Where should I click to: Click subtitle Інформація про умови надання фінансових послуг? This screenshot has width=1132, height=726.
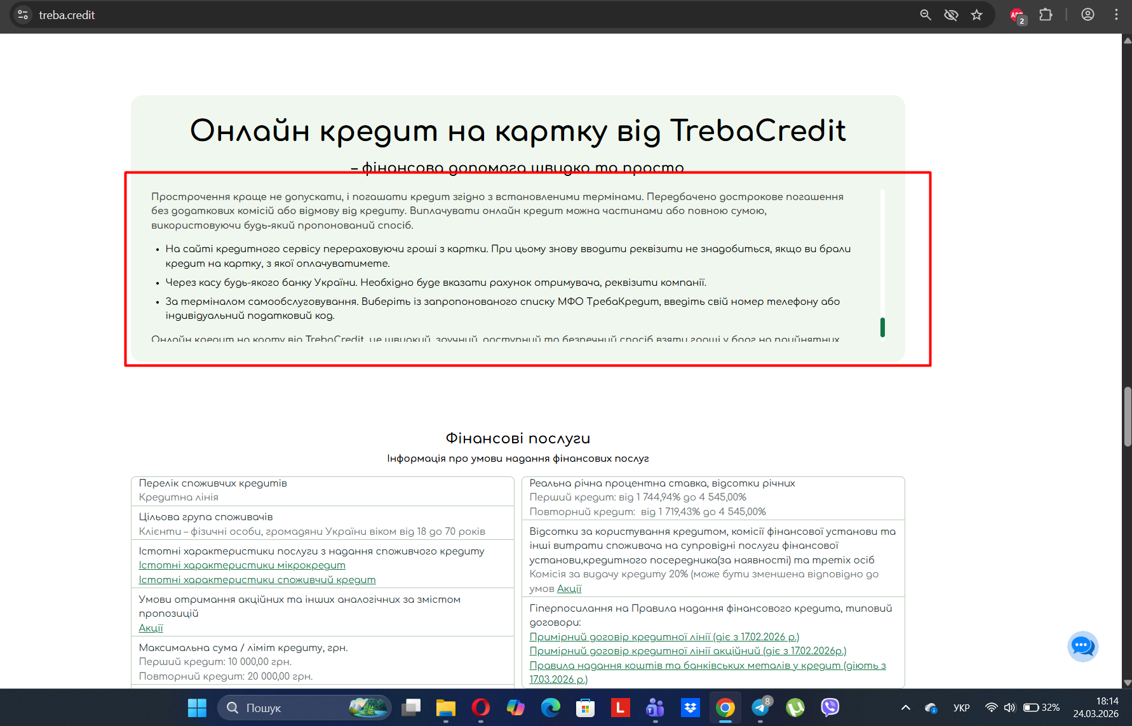click(518, 459)
